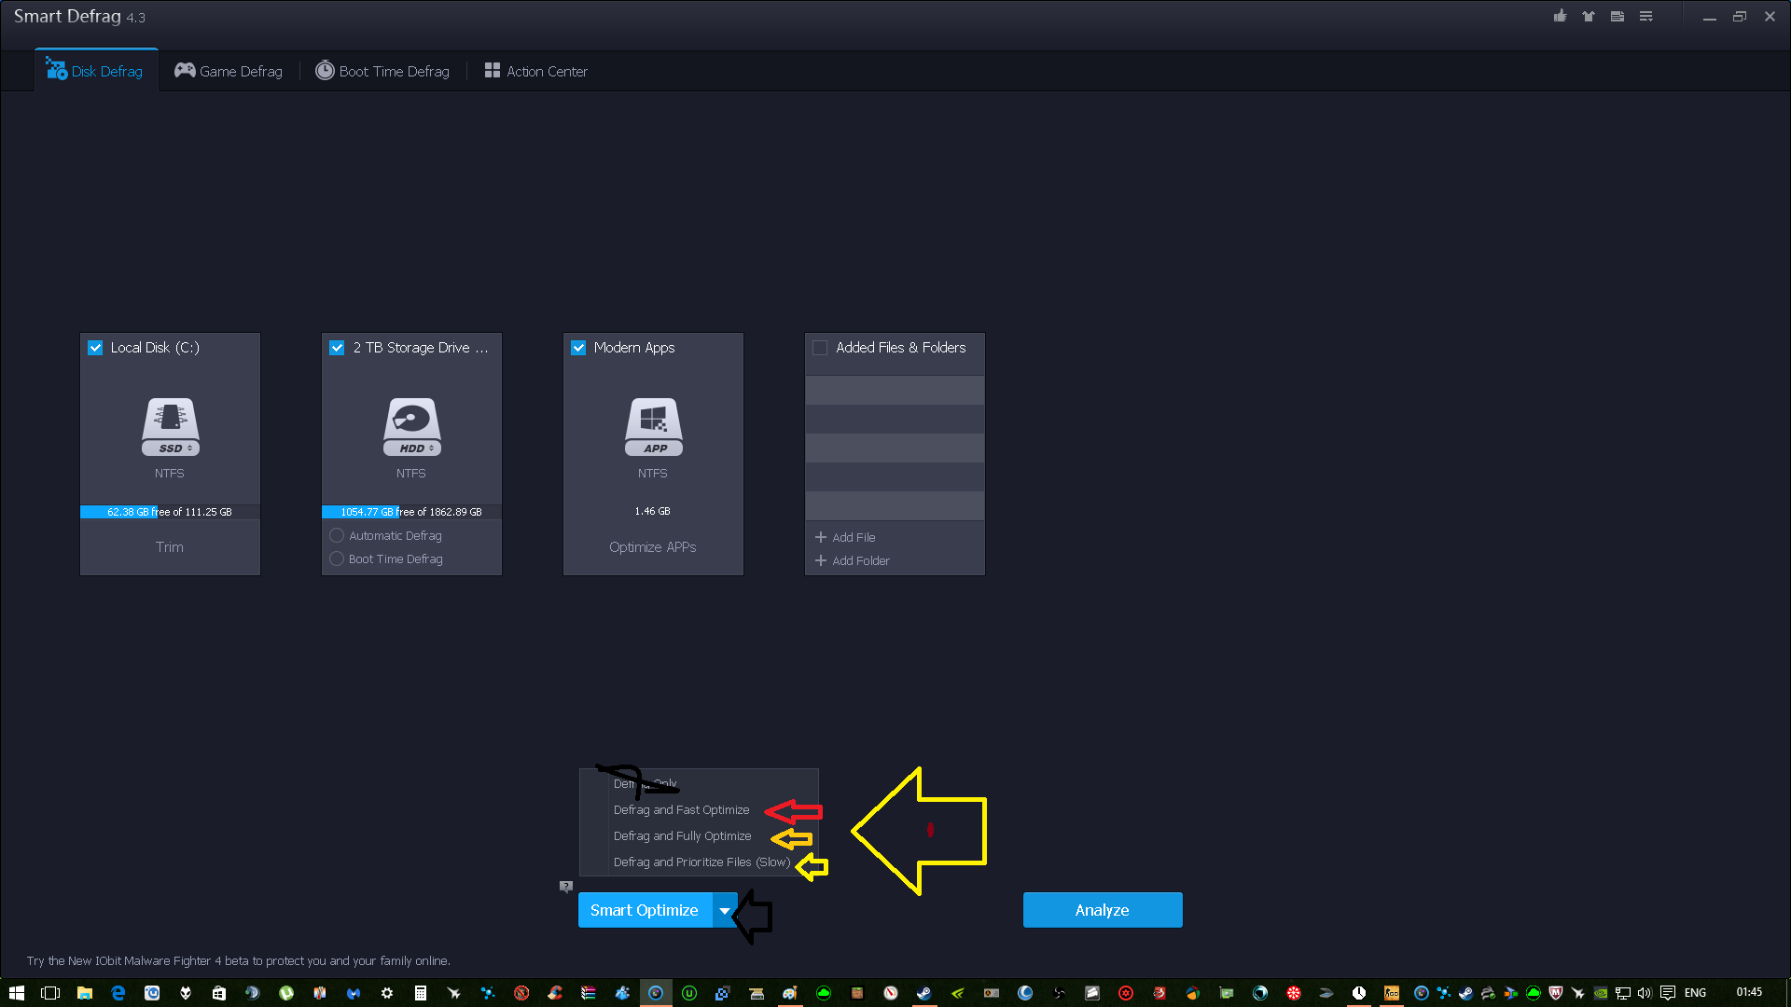Choose Defrag and Prioritize Files (Slow)

coord(701,862)
